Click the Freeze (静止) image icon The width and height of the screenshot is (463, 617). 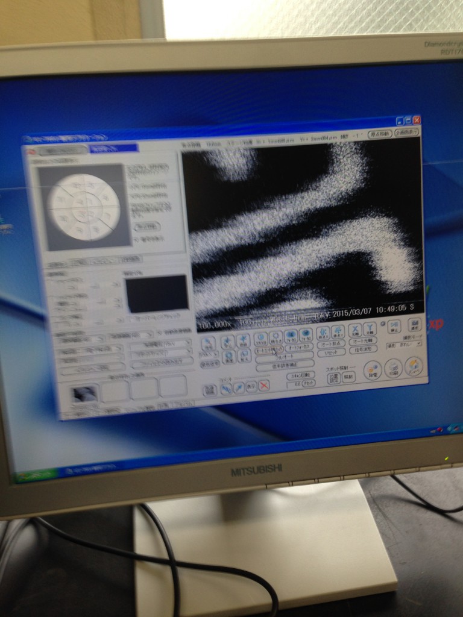tap(394, 326)
